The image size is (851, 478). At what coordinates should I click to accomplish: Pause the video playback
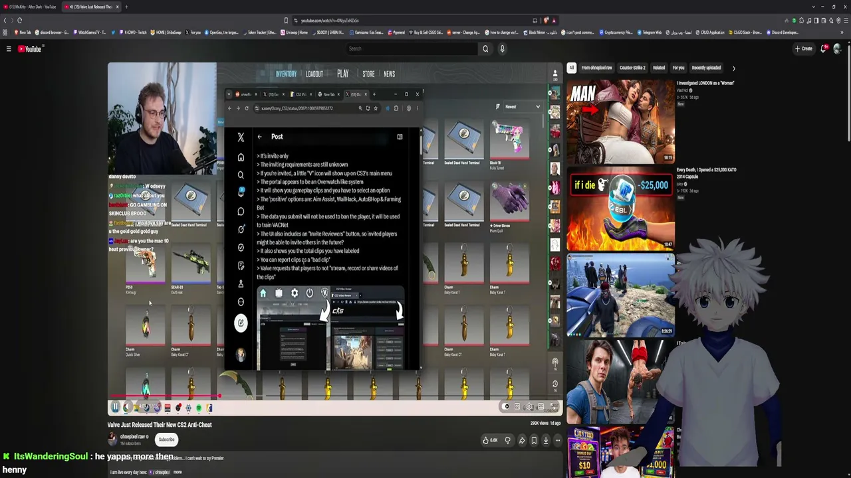[x=115, y=407]
